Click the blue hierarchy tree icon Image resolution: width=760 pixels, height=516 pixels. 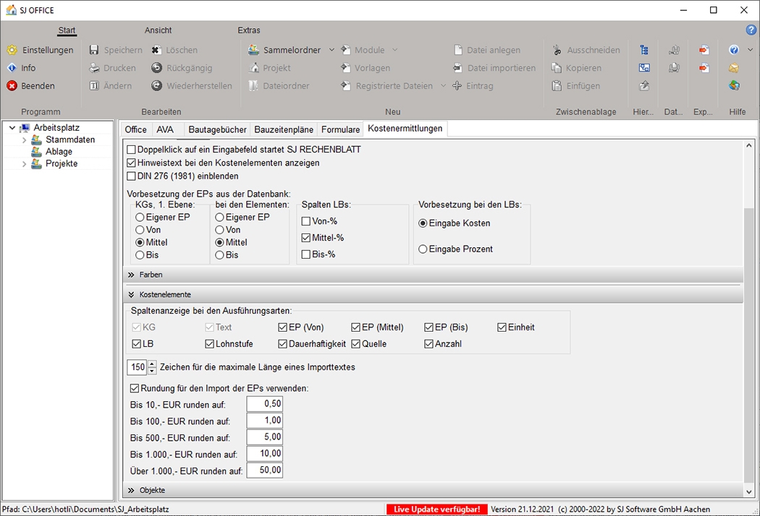tap(644, 50)
